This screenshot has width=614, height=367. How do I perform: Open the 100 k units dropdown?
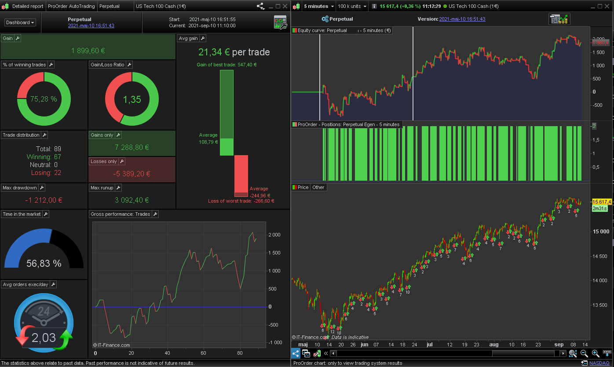[352, 6]
